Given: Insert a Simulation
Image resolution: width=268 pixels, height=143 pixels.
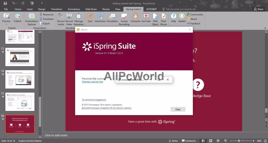Looking at the screenshot, I should click(112, 18).
